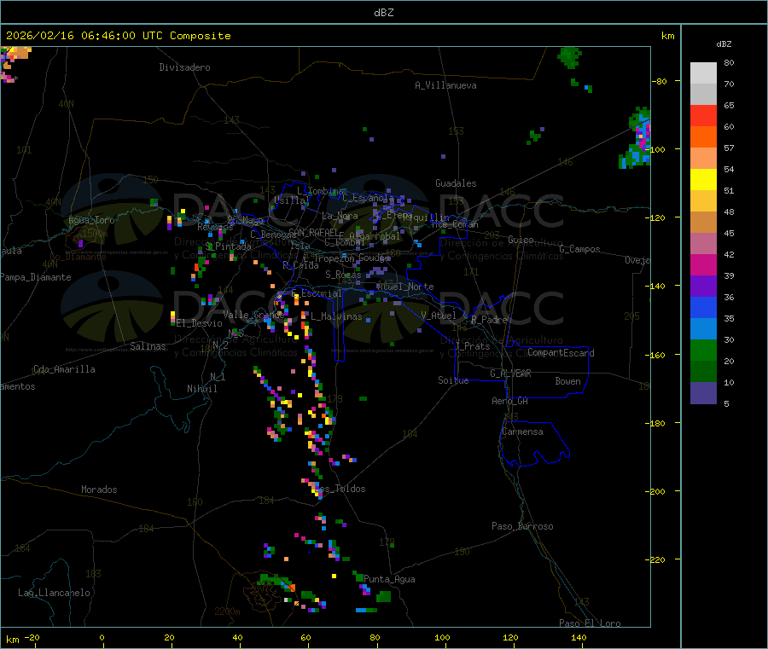Click the Paso_El_Loro map label
This screenshot has width=768, height=649.
[591, 623]
